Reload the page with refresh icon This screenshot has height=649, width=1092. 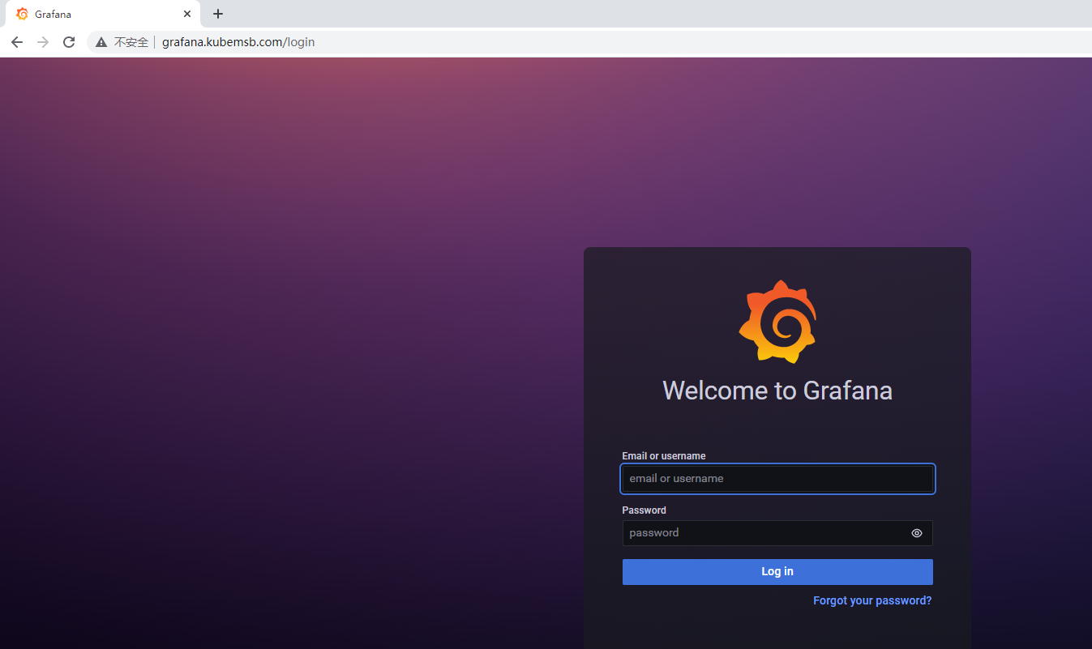tap(69, 42)
